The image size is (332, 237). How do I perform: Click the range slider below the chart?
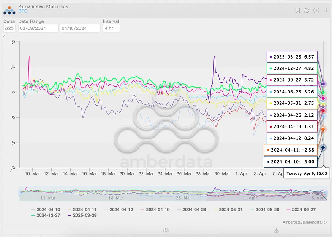coord(169,193)
